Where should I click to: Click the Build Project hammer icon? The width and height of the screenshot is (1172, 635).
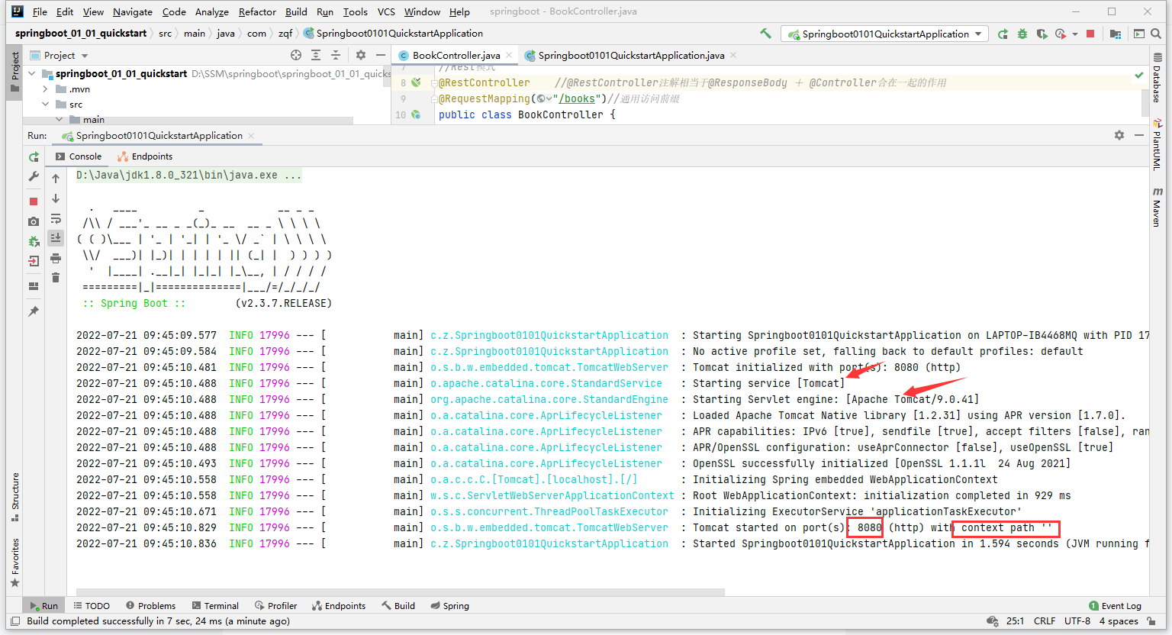tap(765, 34)
